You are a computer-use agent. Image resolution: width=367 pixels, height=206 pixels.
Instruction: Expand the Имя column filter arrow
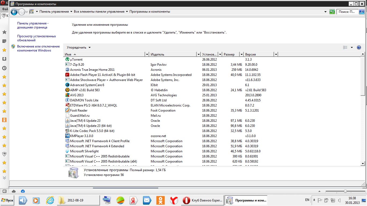147,54
